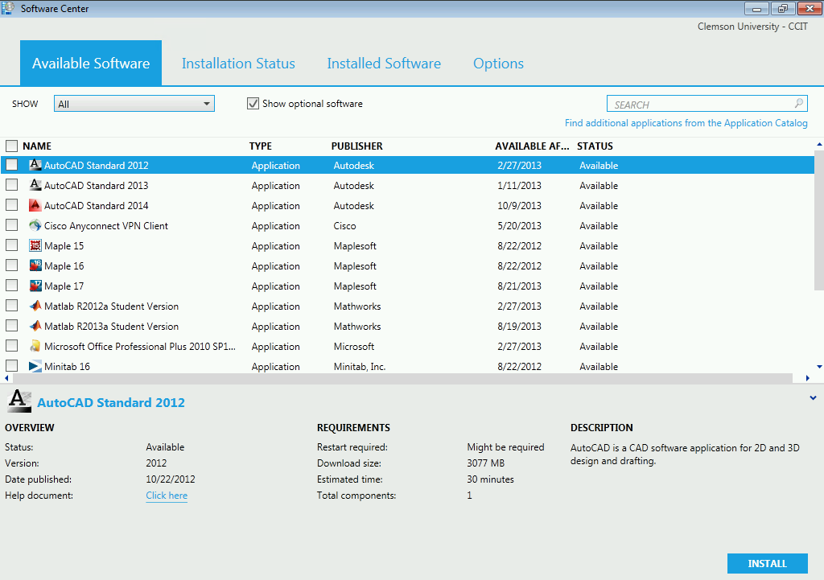Collapse the details pane with the chevron
Screen dimensions: 824x580
click(813, 398)
